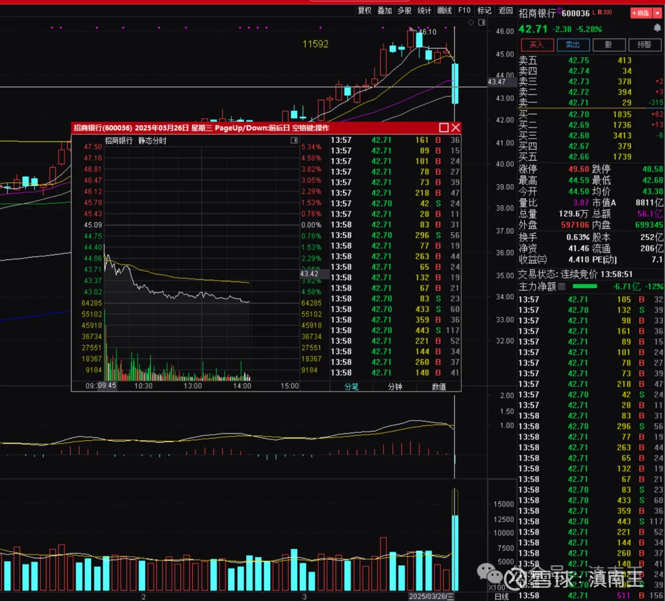Click the alert bell icon
This screenshot has width=665, height=601.
[x=657, y=28]
